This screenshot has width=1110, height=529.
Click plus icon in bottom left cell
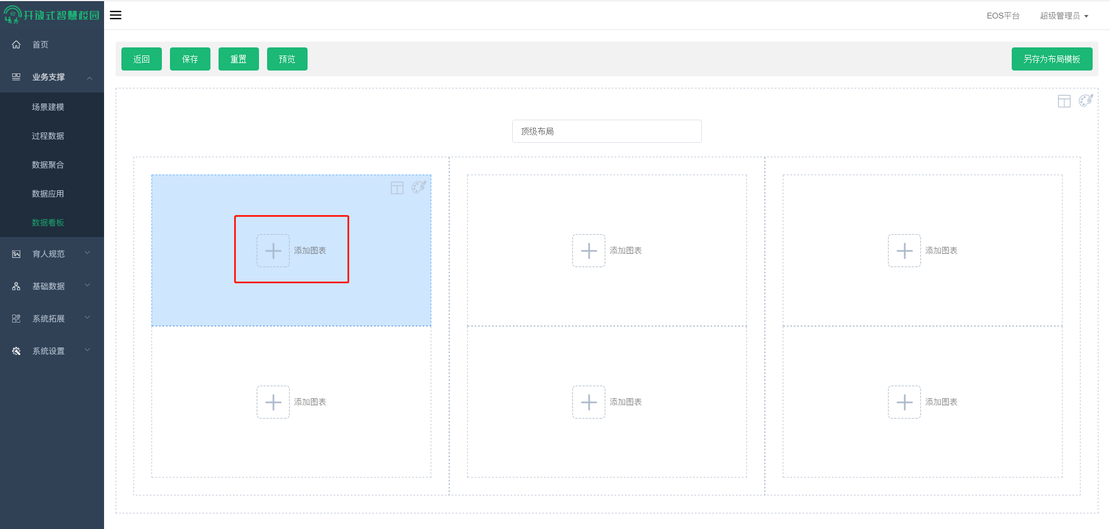273,402
